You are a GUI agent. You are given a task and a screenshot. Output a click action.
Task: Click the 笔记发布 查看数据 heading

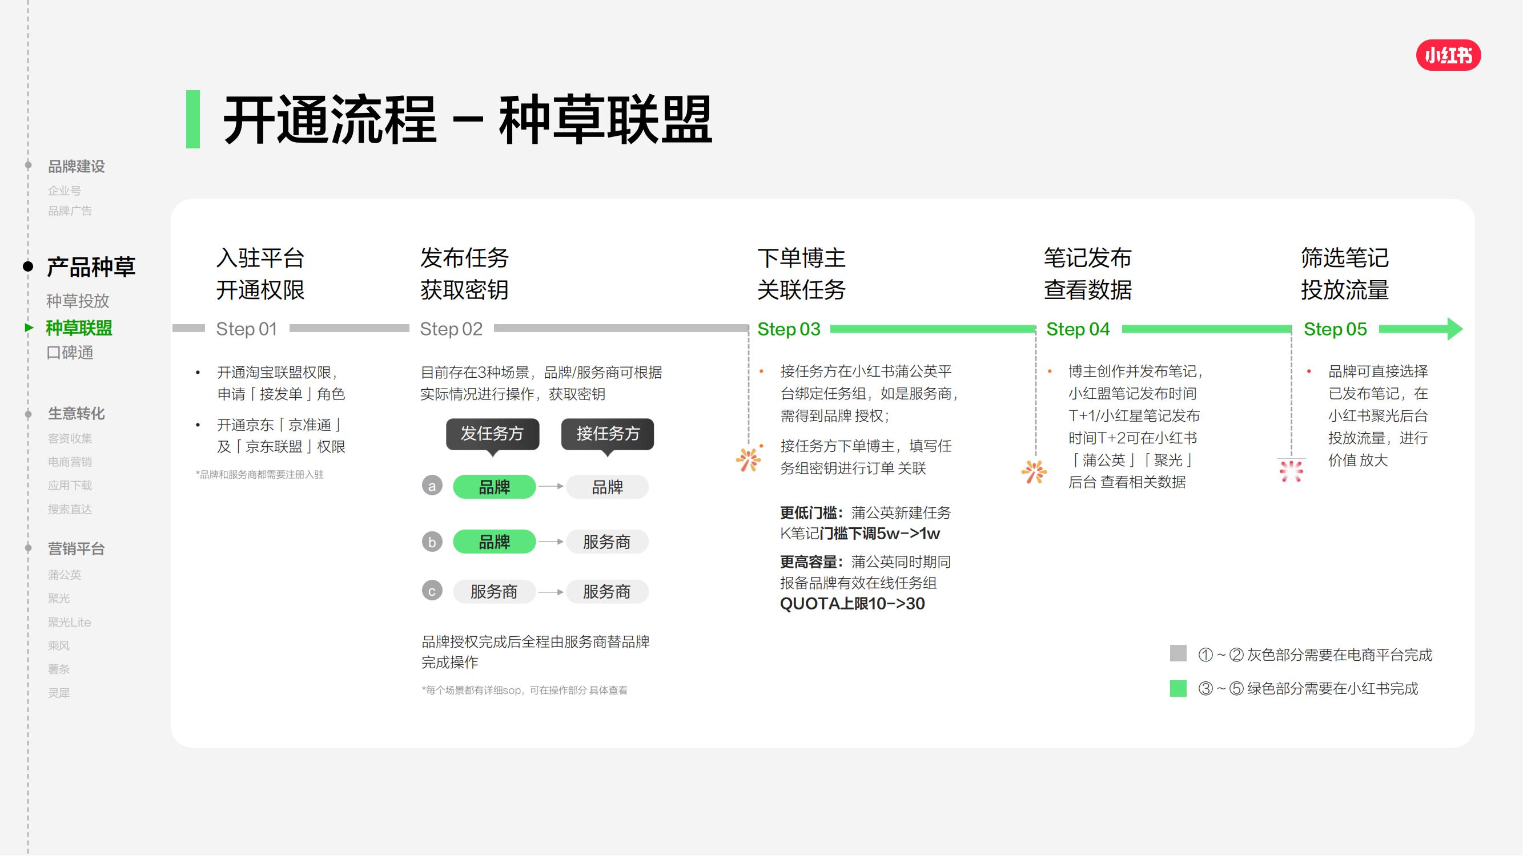click(x=1088, y=274)
